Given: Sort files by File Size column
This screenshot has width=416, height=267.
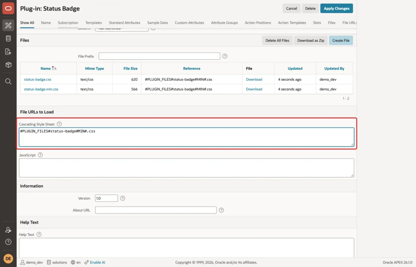Looking at the screenshot, I should [130, 68].
